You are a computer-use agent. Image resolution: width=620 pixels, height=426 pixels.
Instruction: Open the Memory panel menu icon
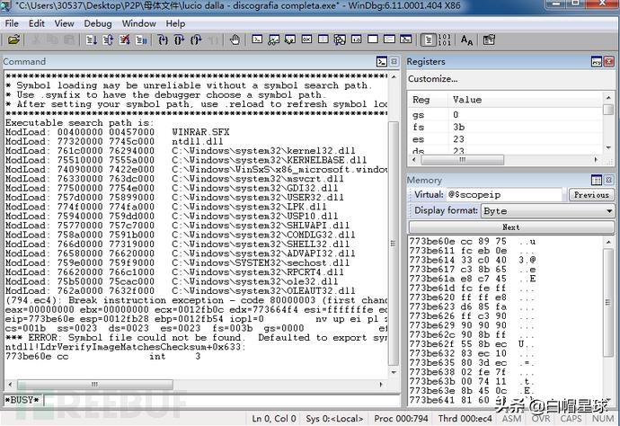tap(596, 180)
